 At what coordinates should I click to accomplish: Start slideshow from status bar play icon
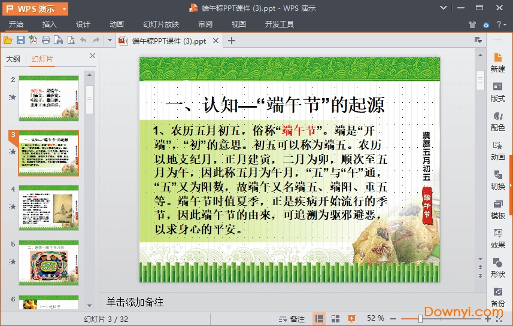[x=351, y=319]
